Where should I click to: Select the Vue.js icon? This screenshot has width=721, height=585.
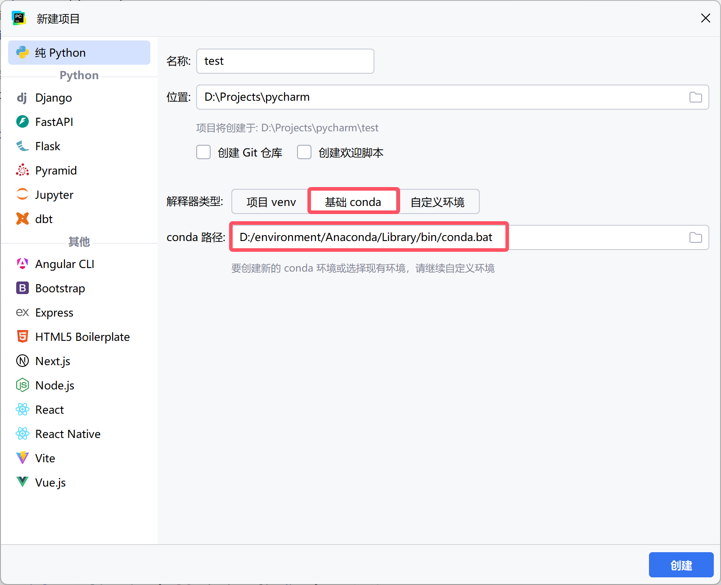pos(22,482)
